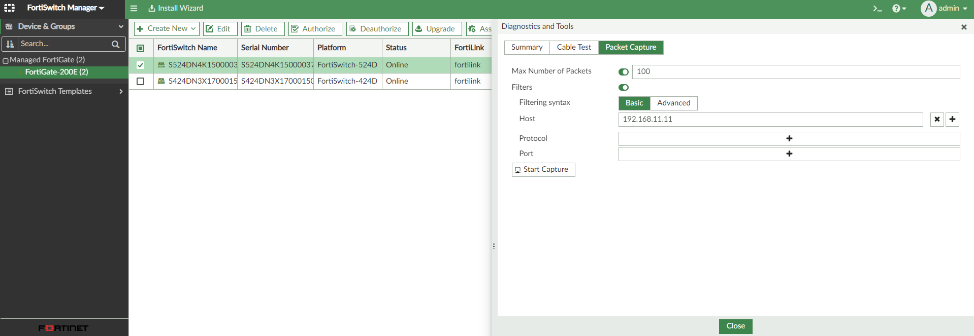Launch the Install Wizard
974x336 pixels.
point(176,8)
